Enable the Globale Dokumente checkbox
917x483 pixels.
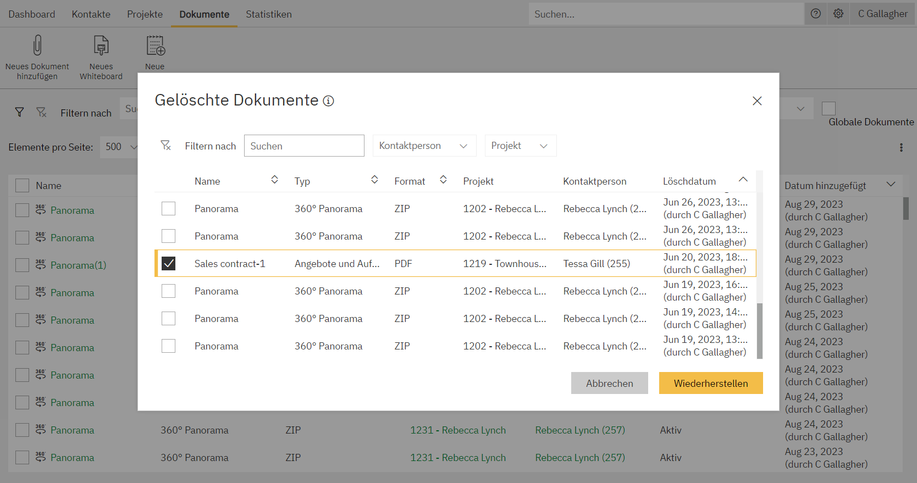(828, 108)
